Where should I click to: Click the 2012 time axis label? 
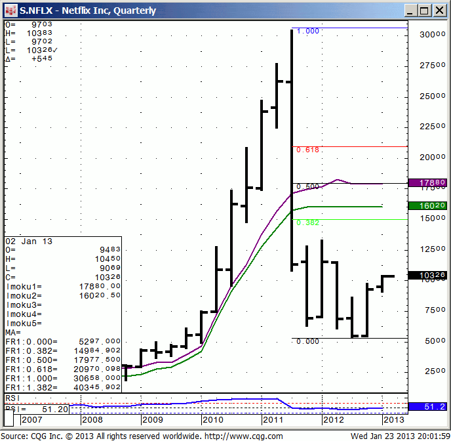[334, 420]
